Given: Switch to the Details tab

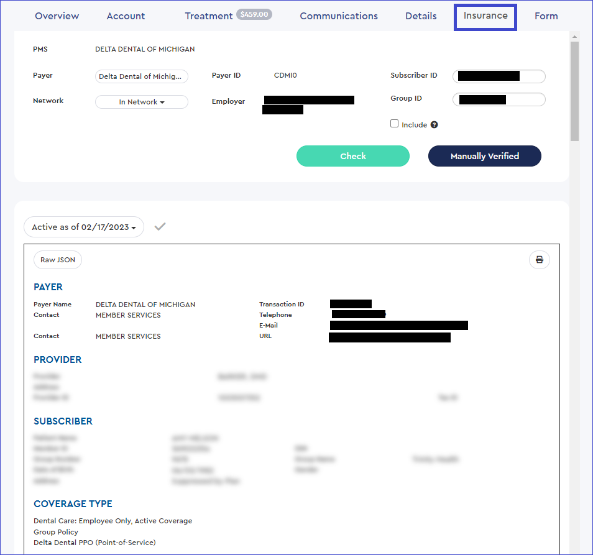Looking at the screenshot, I should 421,16.
